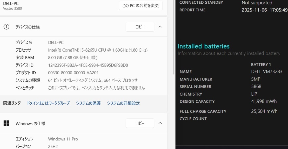Click the Windows logo icon beside Windows の仕様
Viewport: 288px width, 149px height.
pos(6,123)
